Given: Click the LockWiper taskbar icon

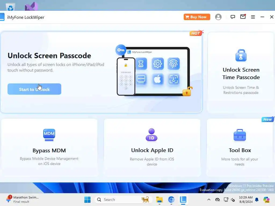Looking at the screenshot, I should (x=183, y=200).
